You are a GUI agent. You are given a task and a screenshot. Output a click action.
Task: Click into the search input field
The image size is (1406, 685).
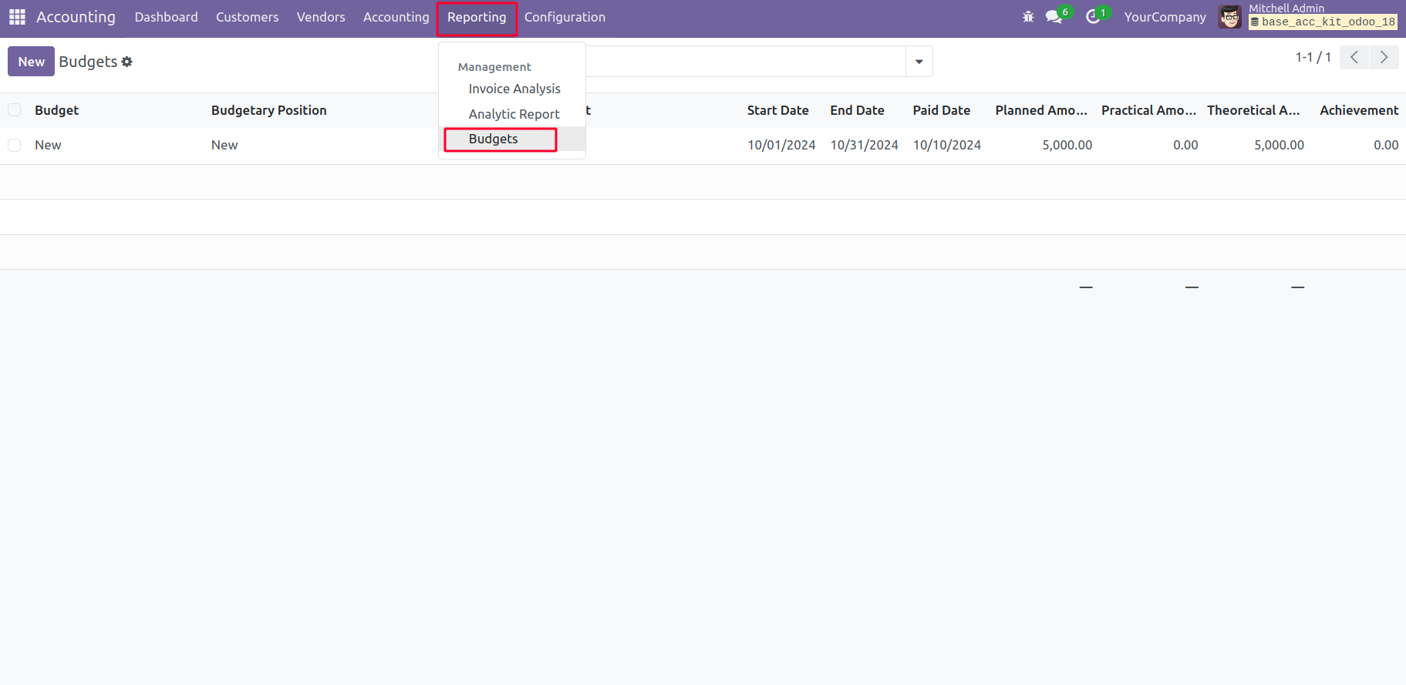coord(744,62)
